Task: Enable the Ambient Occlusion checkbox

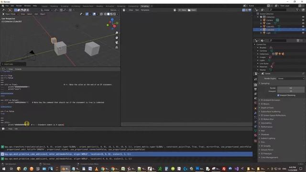Action: click(262, 100)
